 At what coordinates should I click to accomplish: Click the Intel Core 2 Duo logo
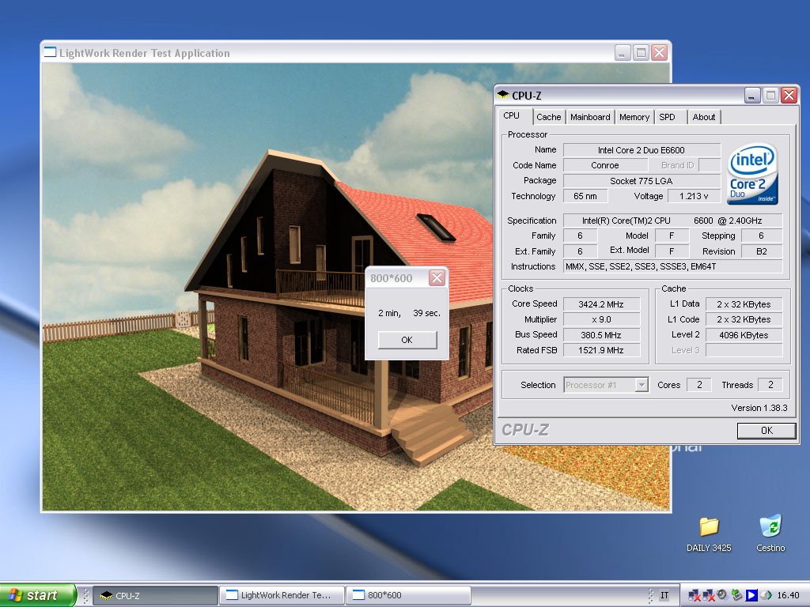click(751, 174)
